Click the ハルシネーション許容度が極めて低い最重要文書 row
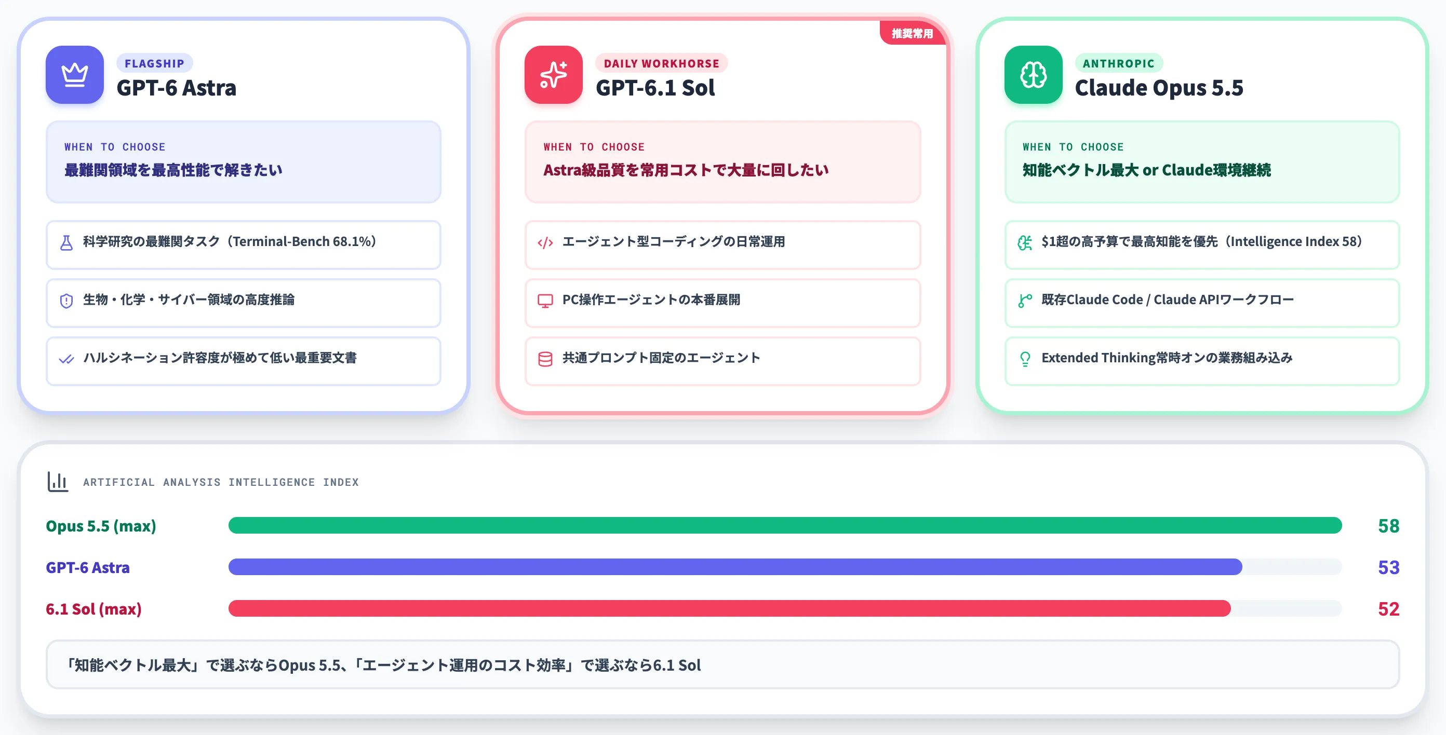Viewport: 1446px width, 735px height. click(243, 361)
